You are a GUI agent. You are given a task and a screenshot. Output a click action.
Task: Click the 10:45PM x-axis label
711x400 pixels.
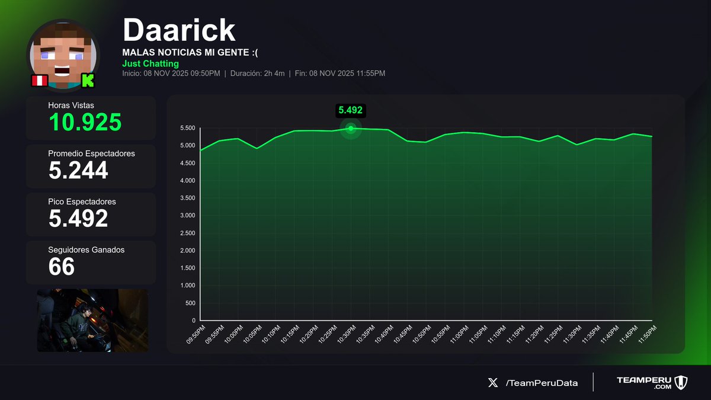point(402,334)
